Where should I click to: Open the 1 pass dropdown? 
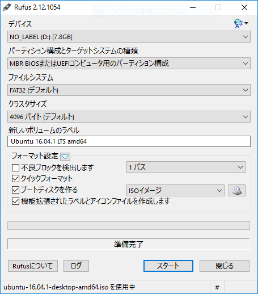[186, 167]
